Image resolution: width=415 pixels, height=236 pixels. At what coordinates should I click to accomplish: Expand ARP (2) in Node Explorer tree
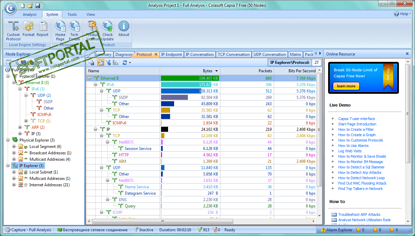tap(20, 127)
